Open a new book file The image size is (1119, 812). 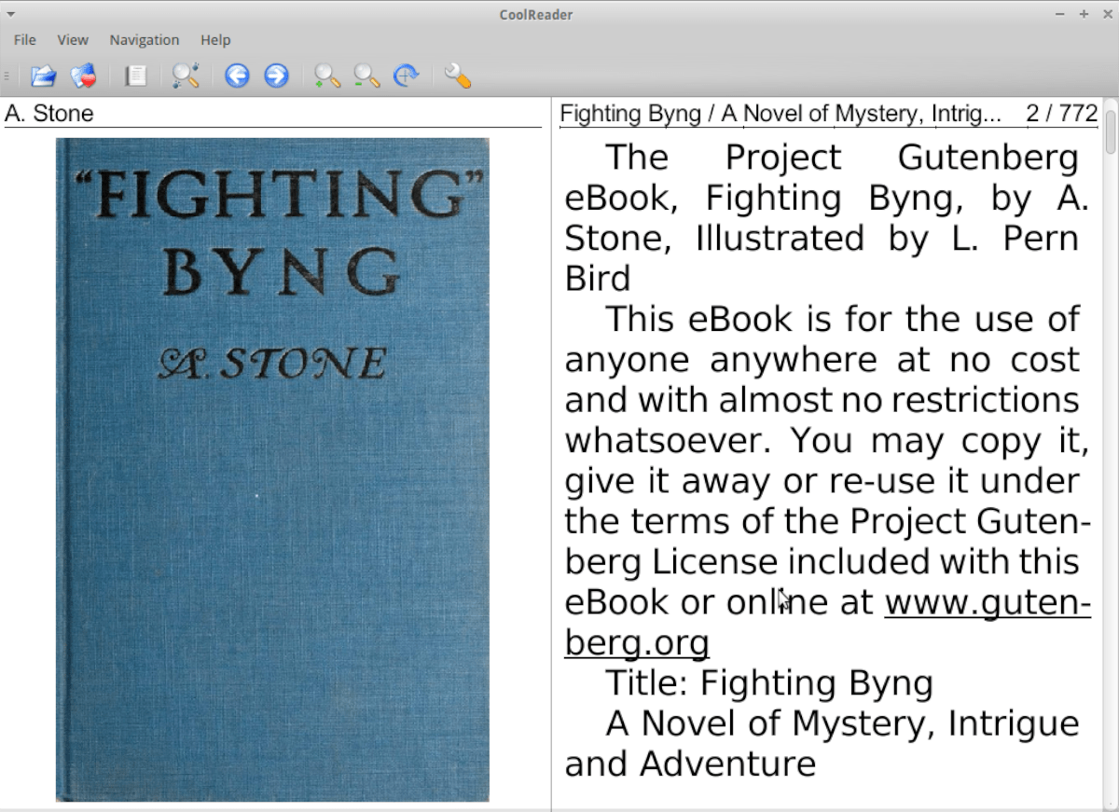[x=43, y=75]
